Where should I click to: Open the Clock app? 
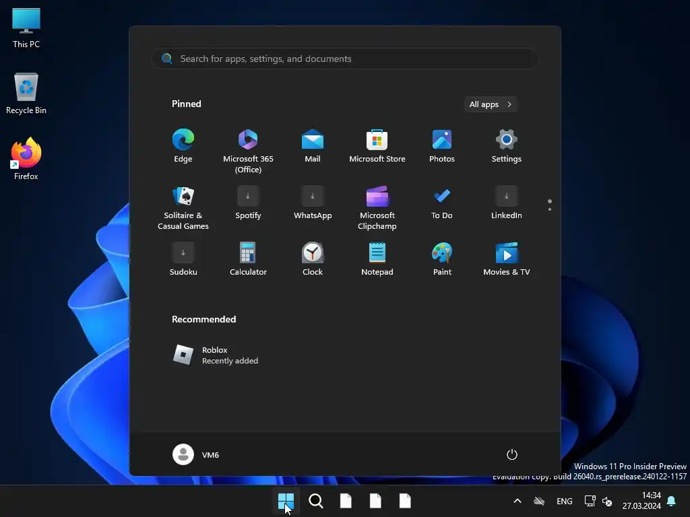[313, 259]
